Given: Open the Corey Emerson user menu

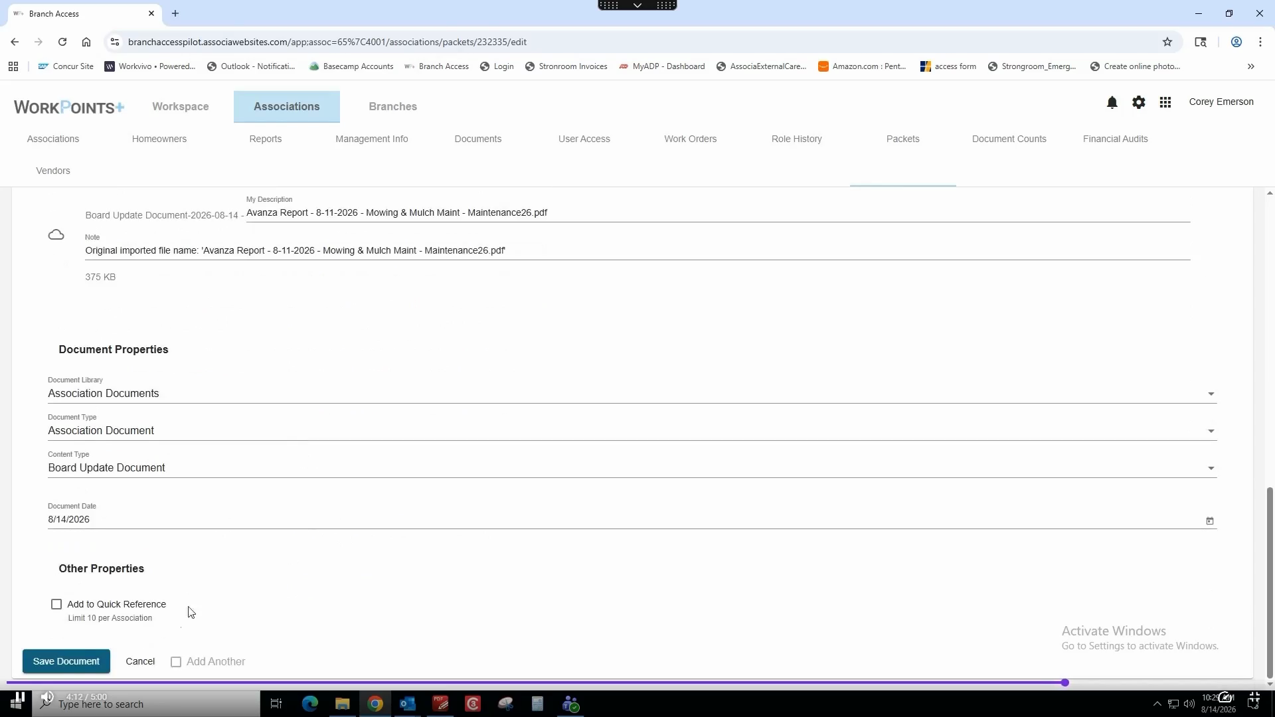Looking at the screenshot, I should click(1221, 102).
